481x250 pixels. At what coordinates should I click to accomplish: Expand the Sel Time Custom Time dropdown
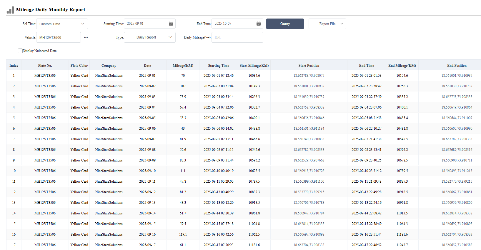(x=62, y=24)
